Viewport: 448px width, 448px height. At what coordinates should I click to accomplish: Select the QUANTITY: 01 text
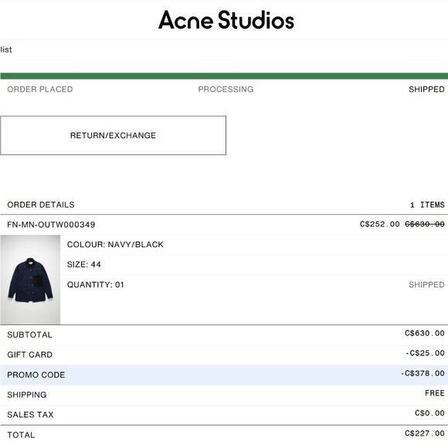(96, 285)
